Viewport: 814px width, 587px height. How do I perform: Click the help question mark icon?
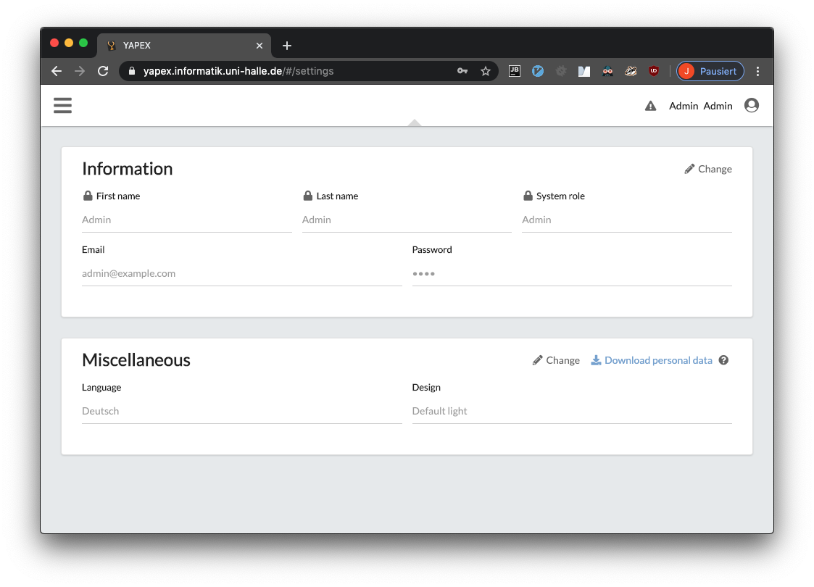[x=723, y=360]
